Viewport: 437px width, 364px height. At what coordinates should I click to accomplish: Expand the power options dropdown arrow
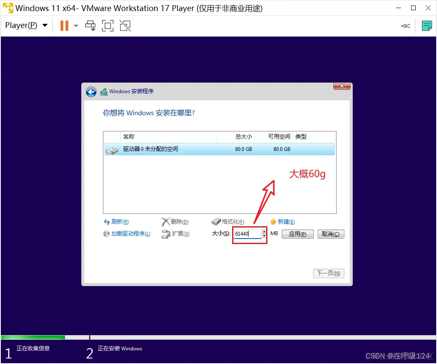pos(76,26)
